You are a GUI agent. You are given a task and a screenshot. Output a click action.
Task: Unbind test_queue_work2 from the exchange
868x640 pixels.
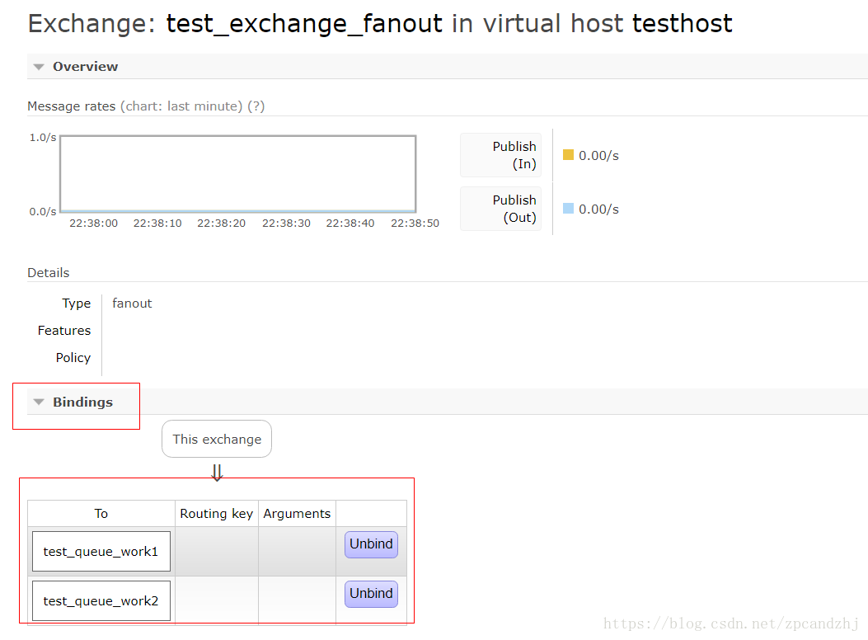pos(371,594)
